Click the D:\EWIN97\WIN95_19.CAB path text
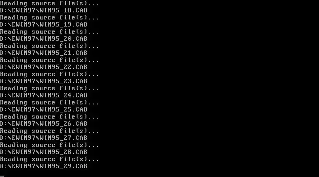Image resolution: width=319 pixels, height=177 pixels. [43, 25]
